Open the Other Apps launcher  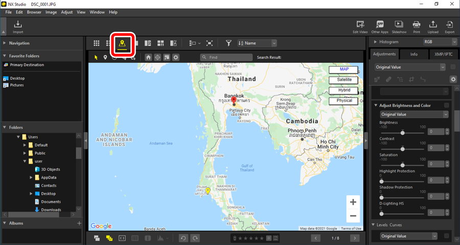(380, 27)
